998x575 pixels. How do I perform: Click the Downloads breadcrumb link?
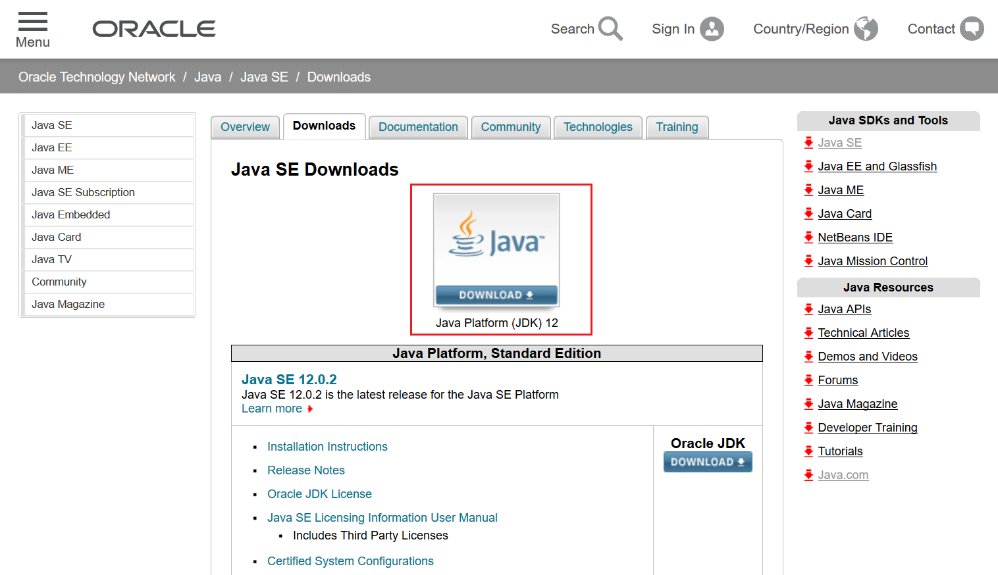click(339, 77)
